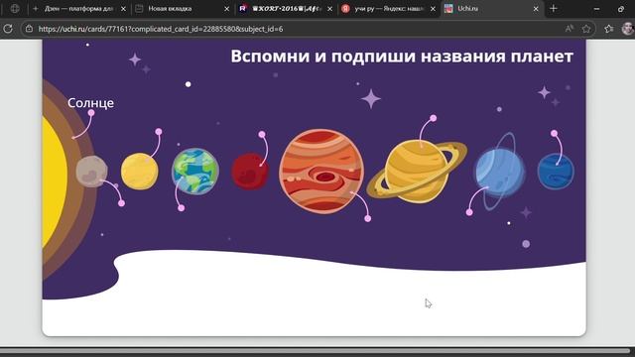The height and width of the screenshot is (357, 635).
Task: Click the Earth planet
Action: [x=195, y=172]
